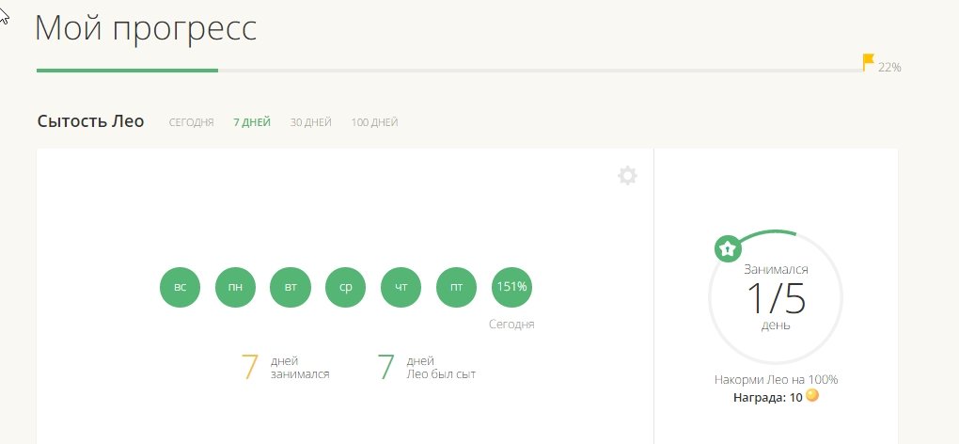Click the Накорми Лео на 100% text
This screenshot has width=959, height=444.
776,380
